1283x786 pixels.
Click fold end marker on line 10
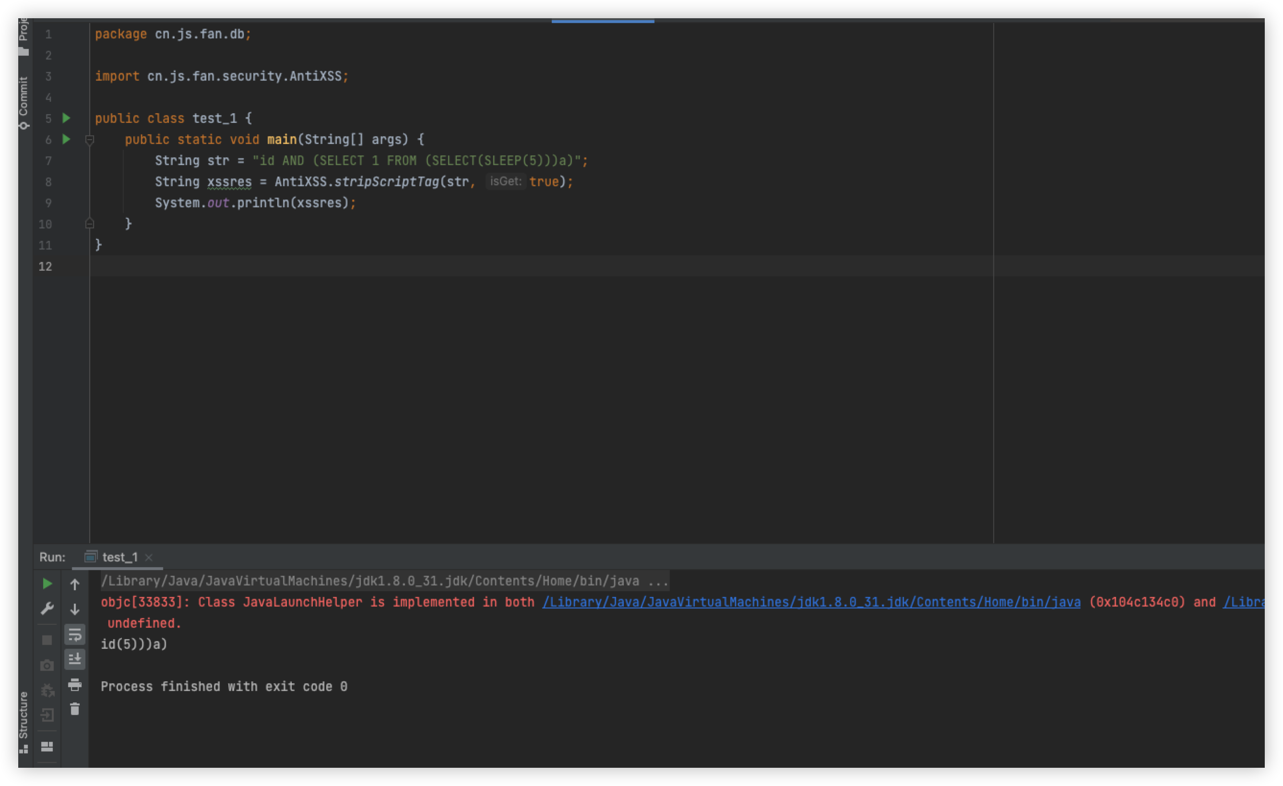(90, 224)
